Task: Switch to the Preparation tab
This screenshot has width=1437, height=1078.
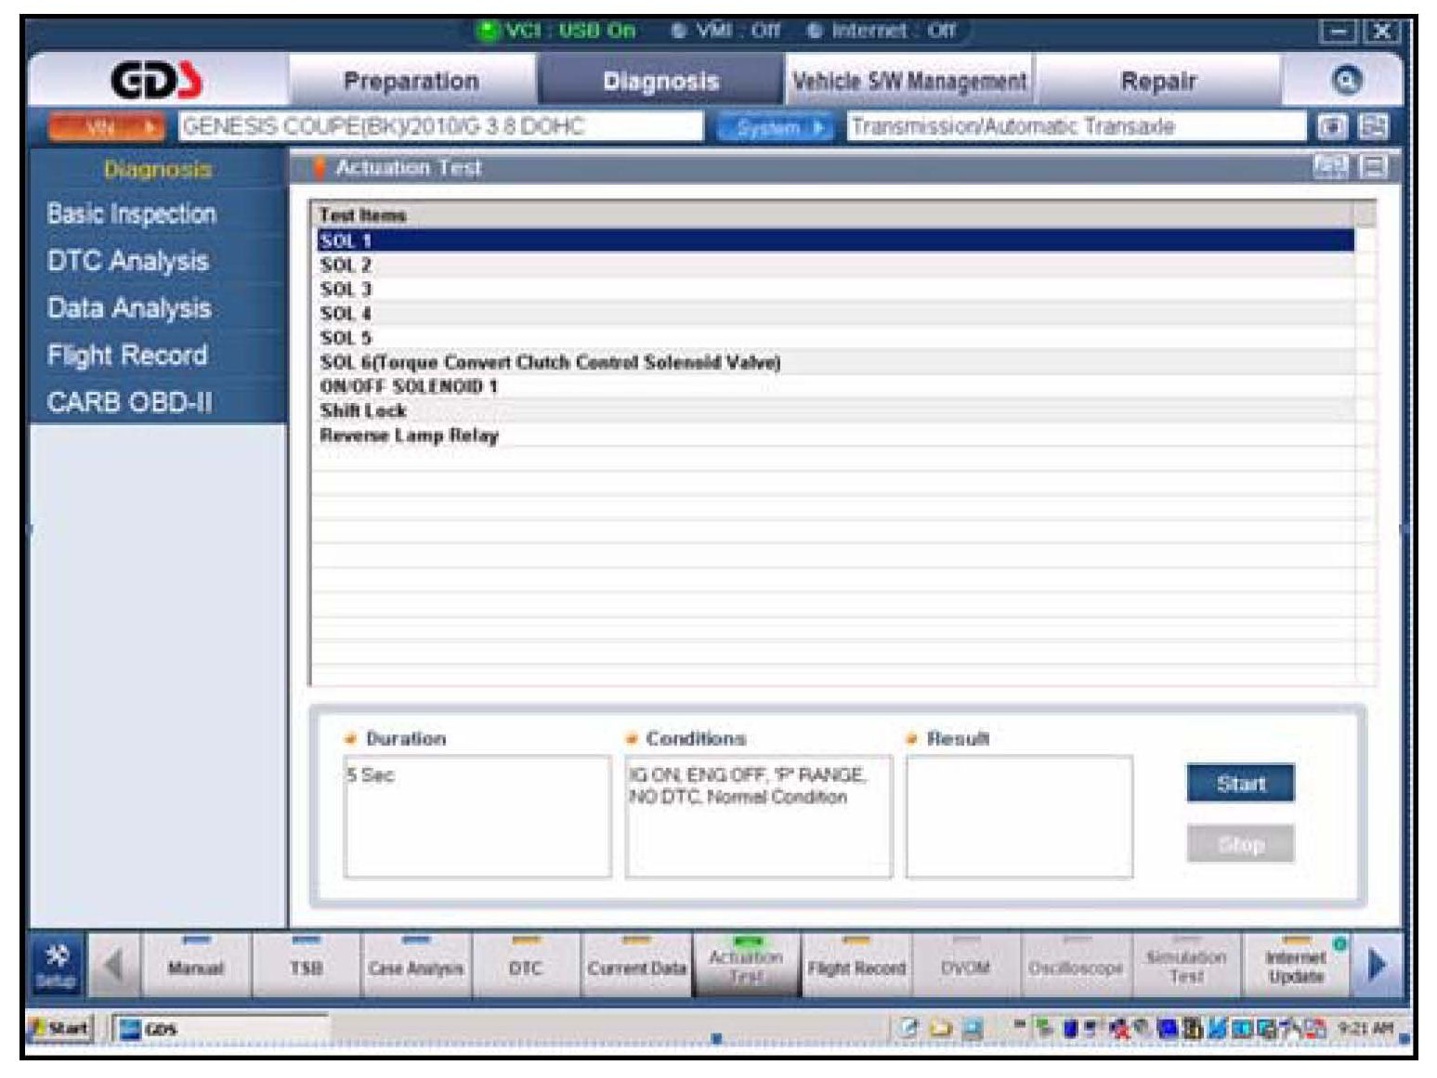Action: pos(412,82)
